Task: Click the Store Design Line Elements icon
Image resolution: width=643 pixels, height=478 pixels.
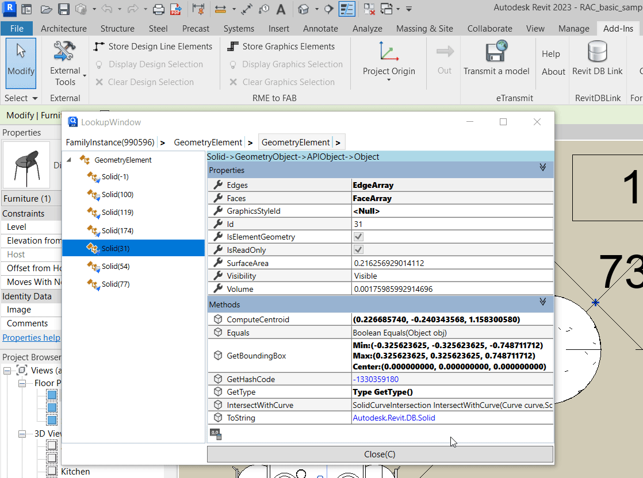Action: [x=99, y=47]
